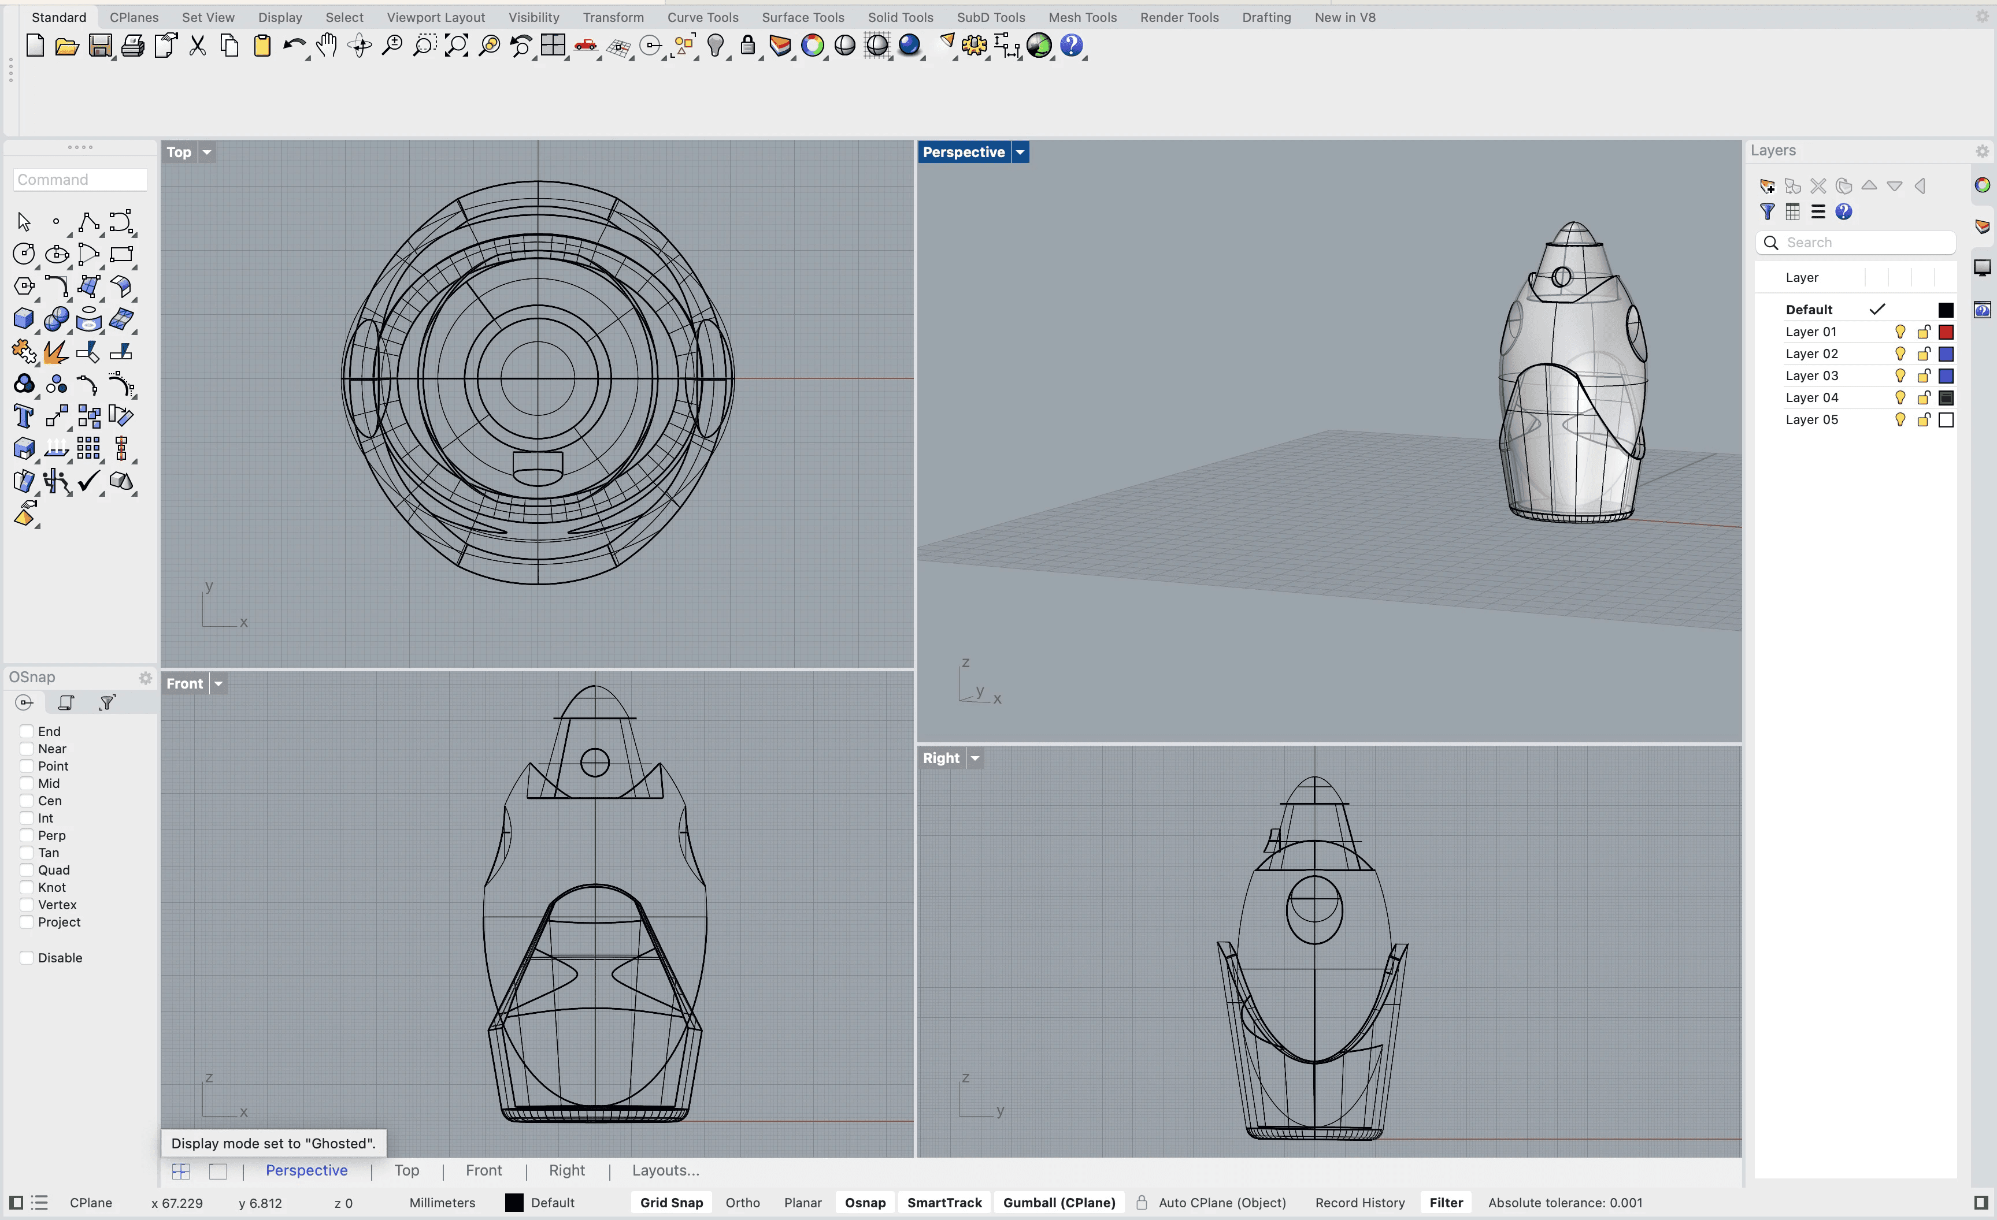Open the Surface Tools toolbar tab

pyautogui.click(x=802, y=17)
